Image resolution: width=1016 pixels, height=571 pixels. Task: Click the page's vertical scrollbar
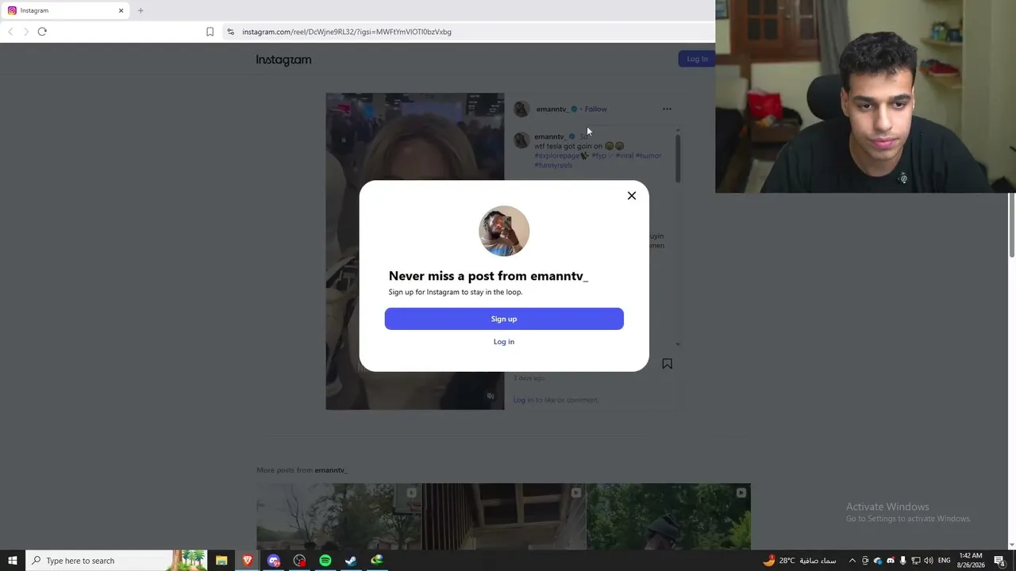pos(1012,225)
